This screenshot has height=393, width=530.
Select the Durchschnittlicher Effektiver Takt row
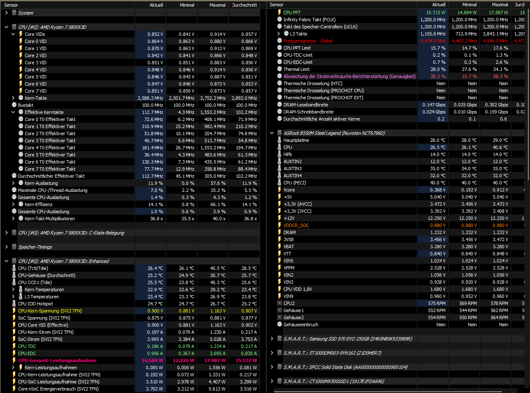point(131,176)
